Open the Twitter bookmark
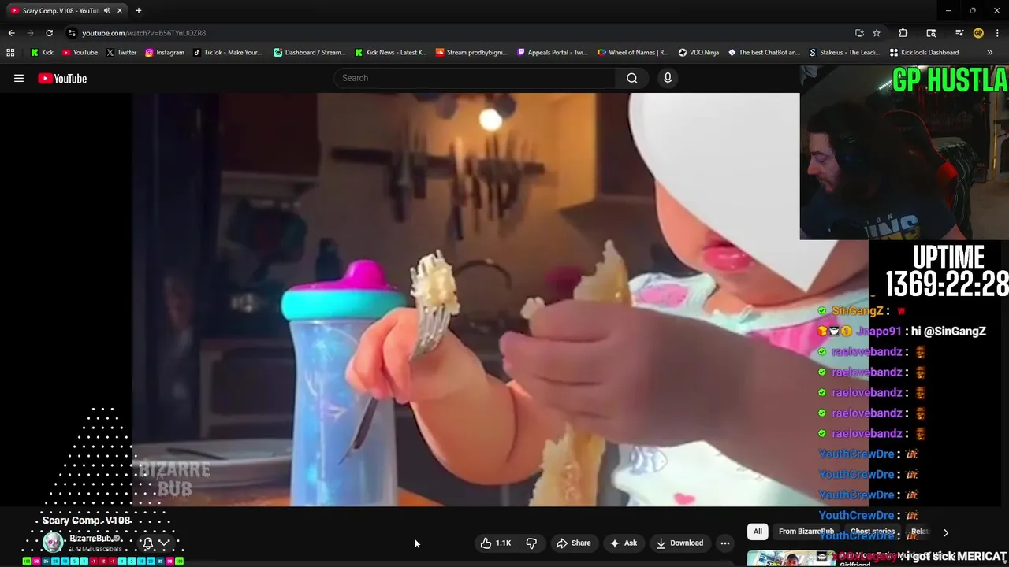 tap(121, 53)
